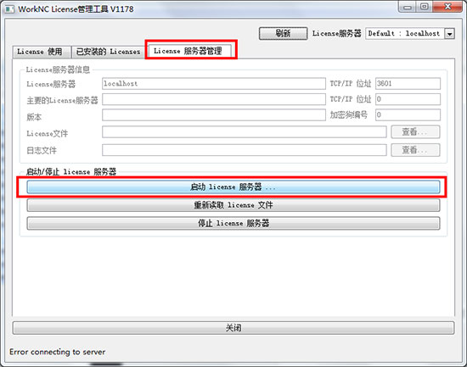The height and width of the screenshot is (367, 467).
Task: Minimize the WorkNC License window
Action: tap(408, 7)
